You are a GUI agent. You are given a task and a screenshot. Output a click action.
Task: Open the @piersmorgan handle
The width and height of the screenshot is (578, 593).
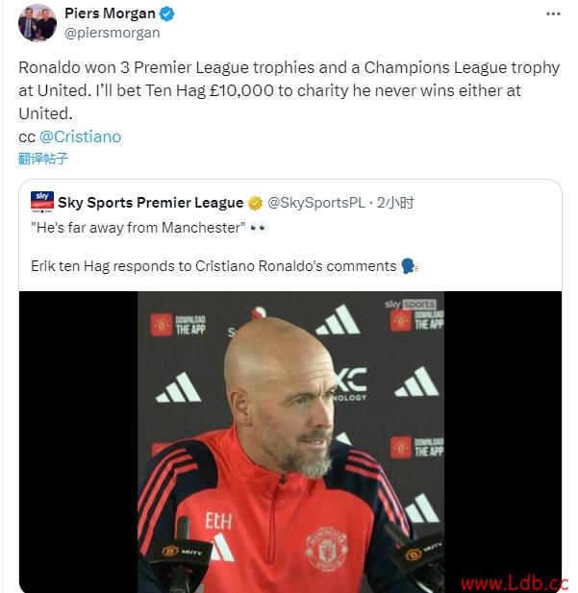[113, 33]
